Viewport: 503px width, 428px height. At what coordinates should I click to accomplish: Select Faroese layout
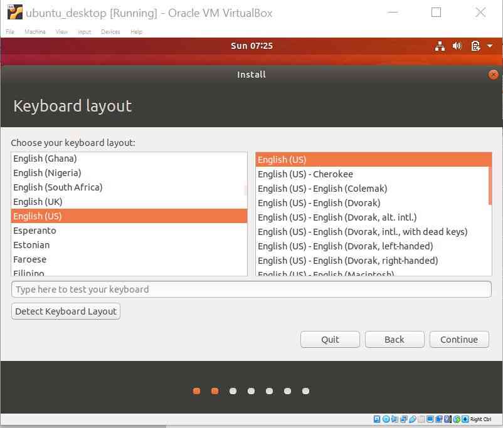click(x=129, y=259)
